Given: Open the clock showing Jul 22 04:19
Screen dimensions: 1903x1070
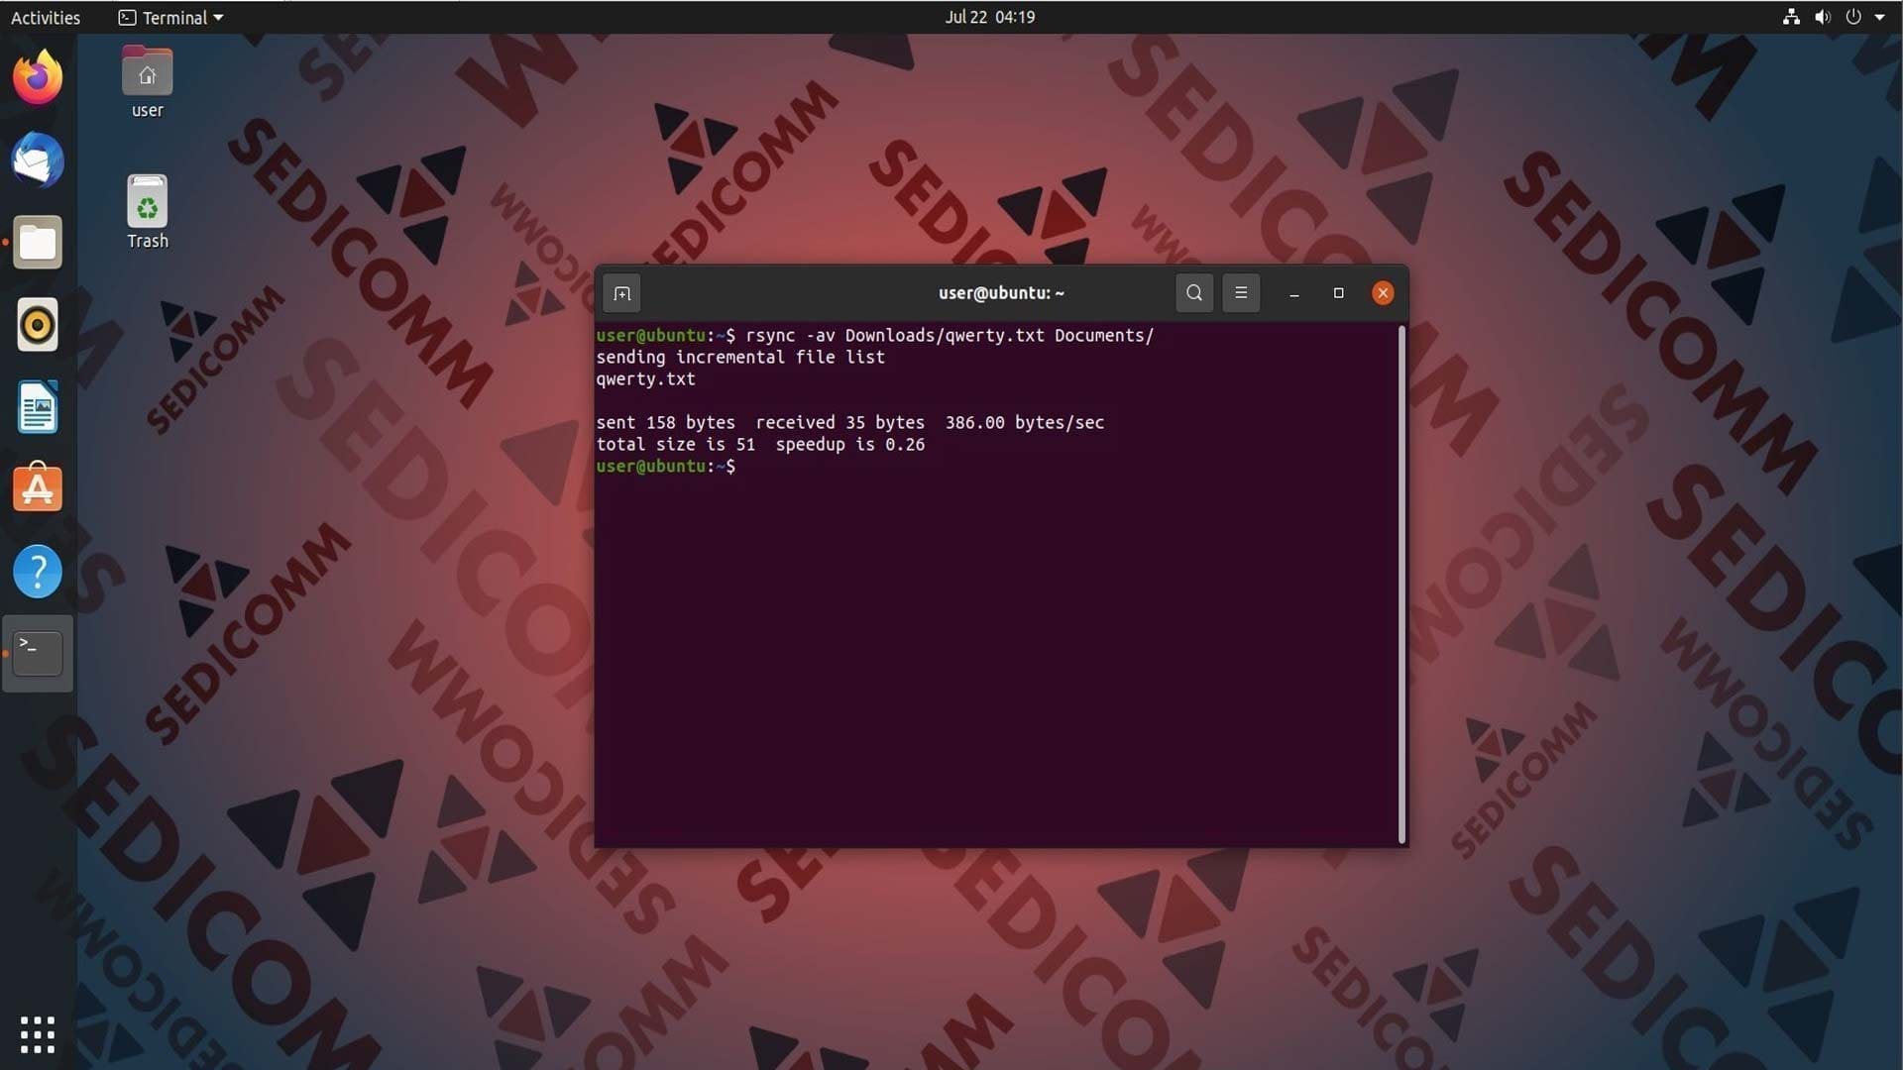Looking at the screenshot, I should pos(989,17).
